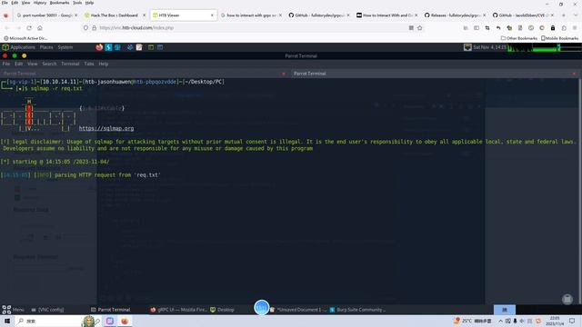The width and height of the screenshot is (582, 327).
Task: Go back with Firefox's back arrow
Action: [x=6, y=28]
